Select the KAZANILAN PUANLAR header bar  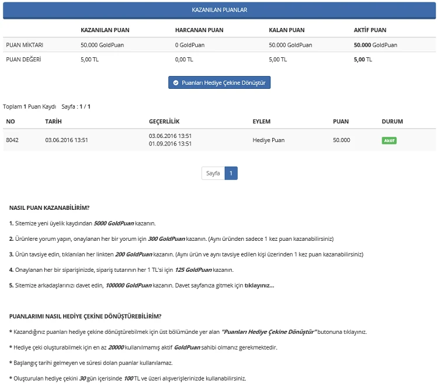219,10
